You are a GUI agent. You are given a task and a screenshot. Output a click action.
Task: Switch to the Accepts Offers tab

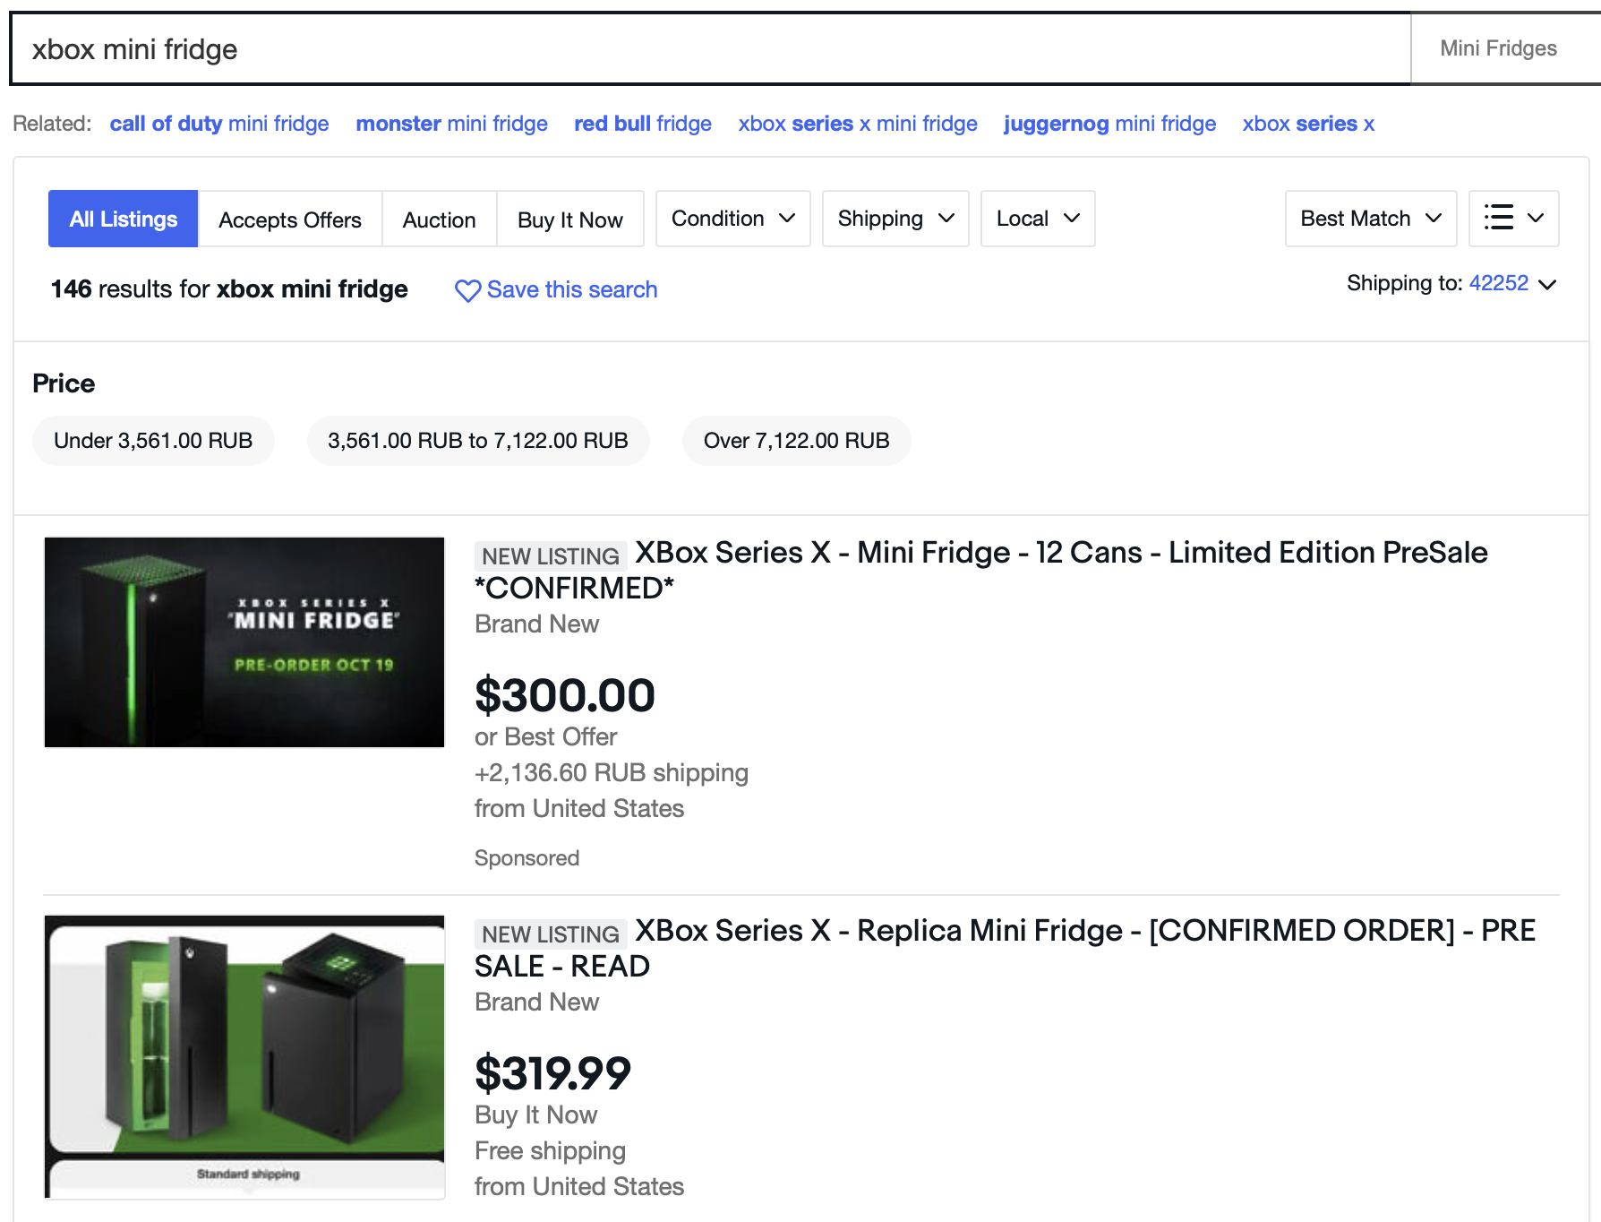(289, 219)
